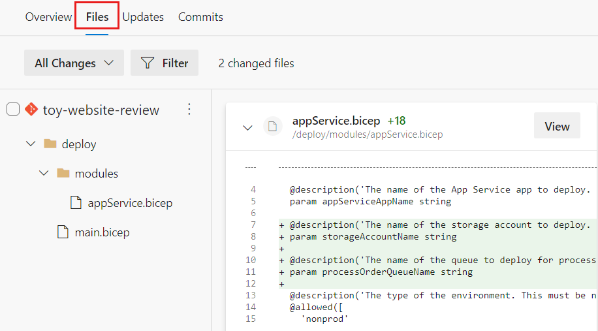Collapse the modules folder chevron
Image resolution: width=598 pixels, height=331 pixels.
coord(44,173)
